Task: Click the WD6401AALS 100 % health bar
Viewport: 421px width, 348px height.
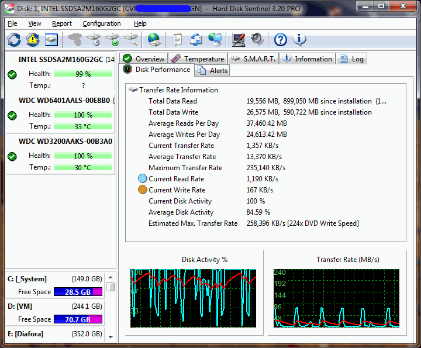Action: (x=83, y=115)
